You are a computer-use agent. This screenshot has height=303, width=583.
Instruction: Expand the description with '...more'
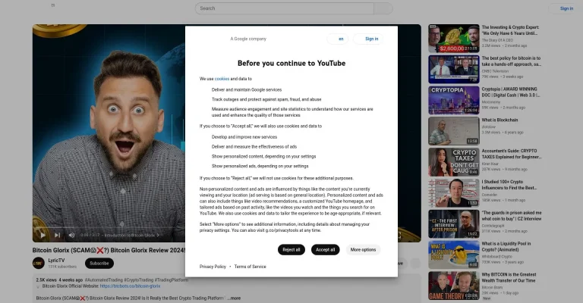click(x=235, y=298)
